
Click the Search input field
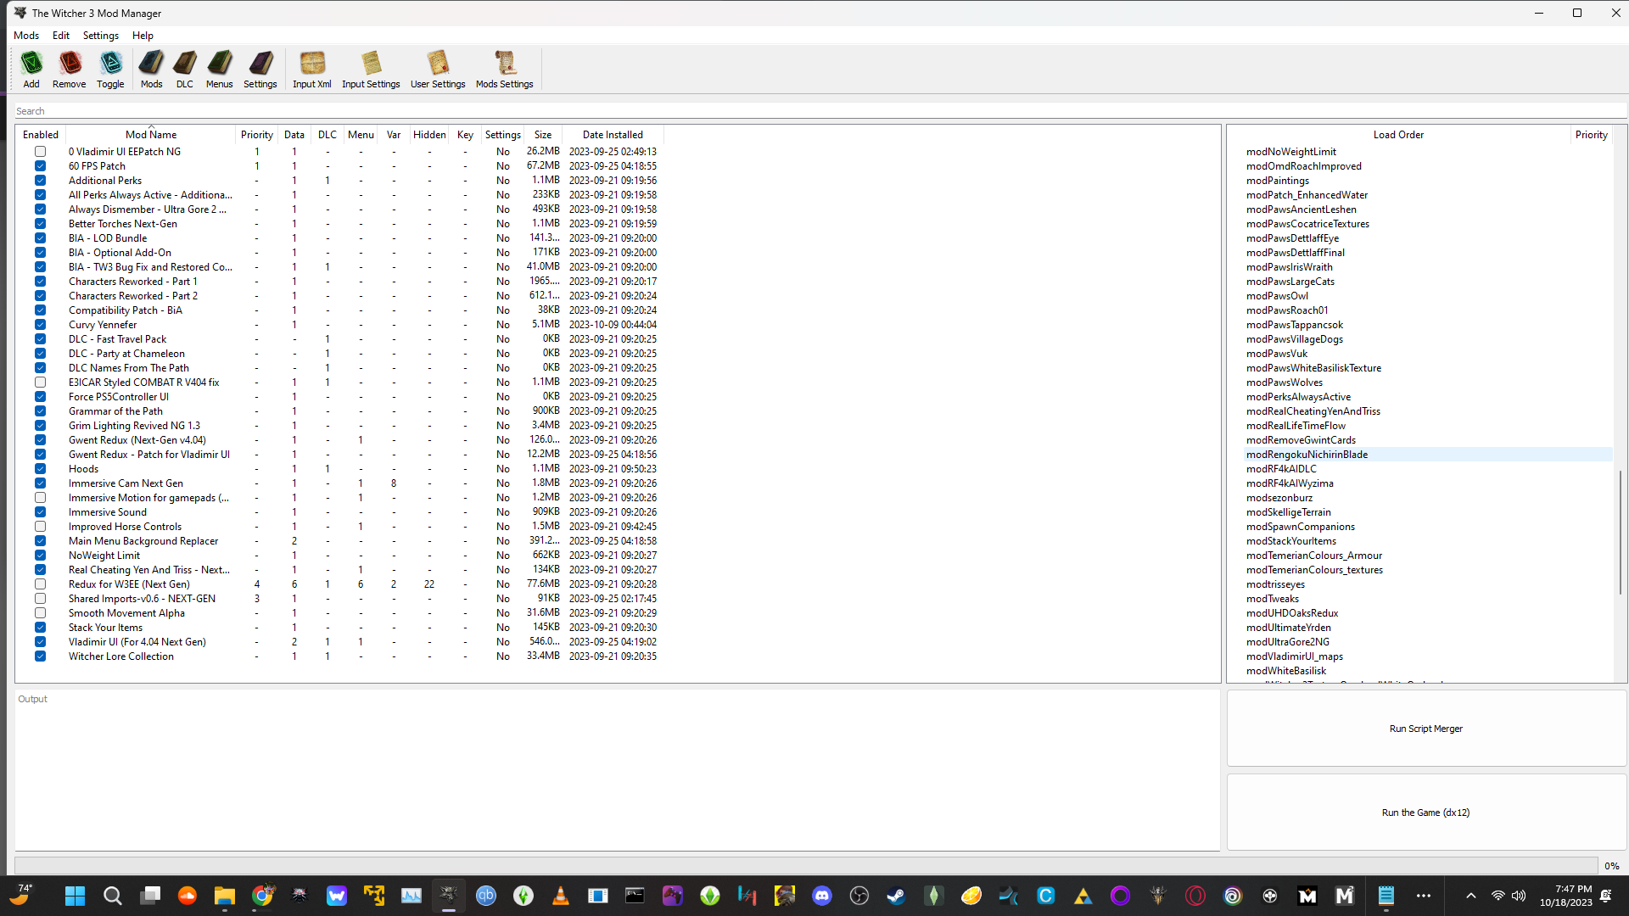coord(820,111)
